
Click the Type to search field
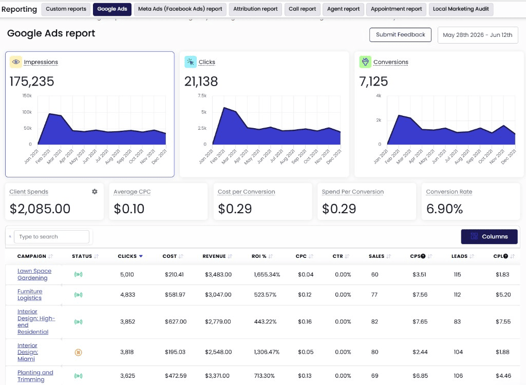click(52, 237)
